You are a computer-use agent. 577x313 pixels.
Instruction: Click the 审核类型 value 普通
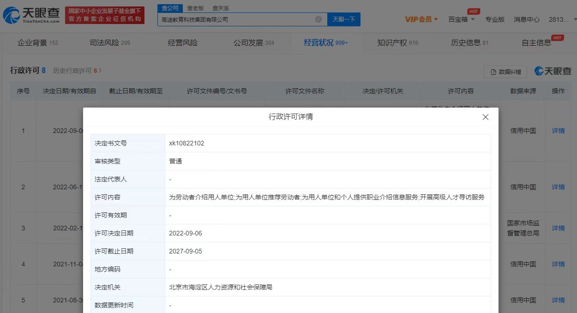tap(175, 161)
